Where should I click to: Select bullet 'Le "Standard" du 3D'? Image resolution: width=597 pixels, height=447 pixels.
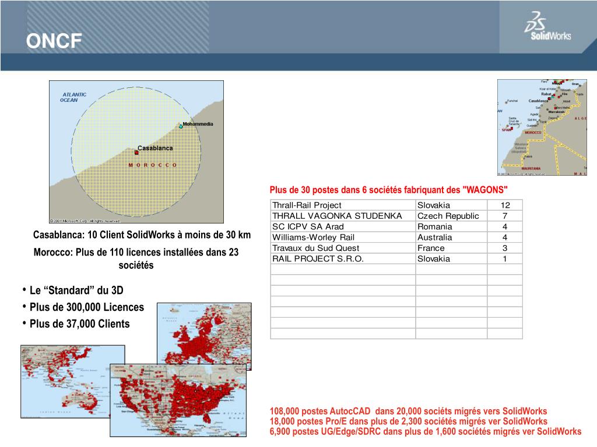76,290
